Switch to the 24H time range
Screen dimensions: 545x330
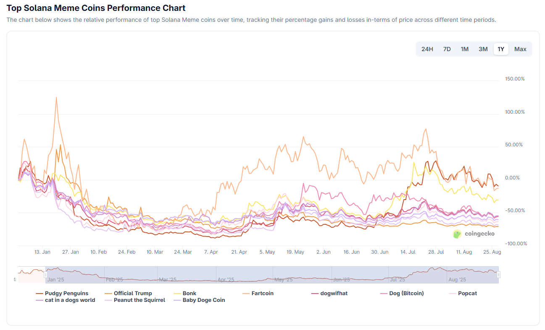click(x=427, y=49)
